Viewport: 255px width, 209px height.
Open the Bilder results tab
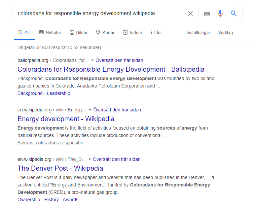coord(78,33)
